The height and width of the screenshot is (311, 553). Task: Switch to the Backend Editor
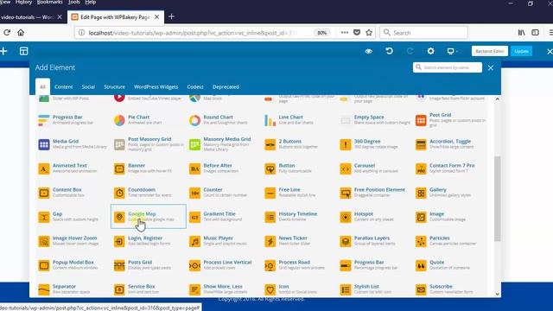[490, 51]
